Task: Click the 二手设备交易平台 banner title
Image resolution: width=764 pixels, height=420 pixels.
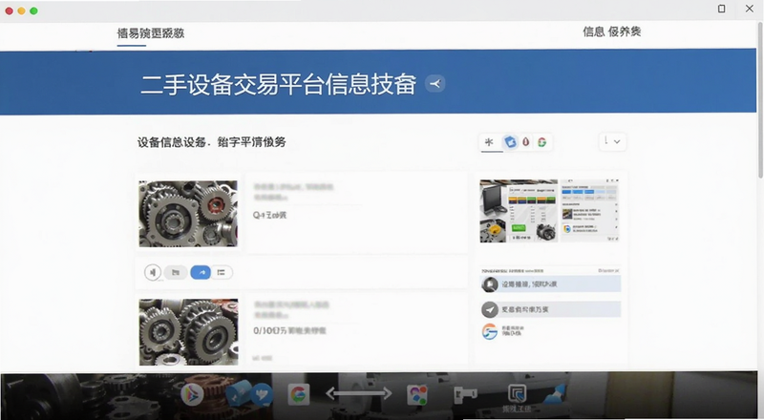Action: pos(278,84)
